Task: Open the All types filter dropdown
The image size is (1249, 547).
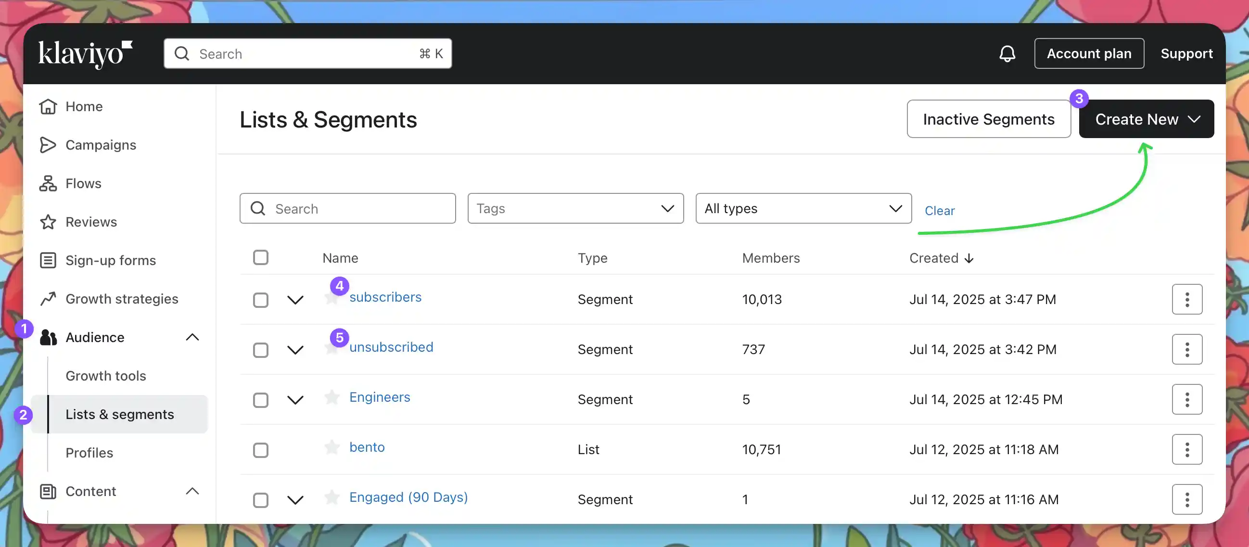Action: (x=803, y=208)
